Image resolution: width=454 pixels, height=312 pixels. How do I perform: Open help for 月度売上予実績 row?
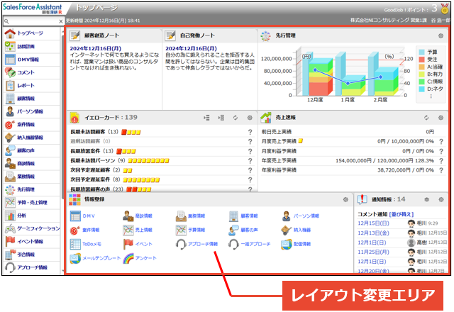(441, 142)
